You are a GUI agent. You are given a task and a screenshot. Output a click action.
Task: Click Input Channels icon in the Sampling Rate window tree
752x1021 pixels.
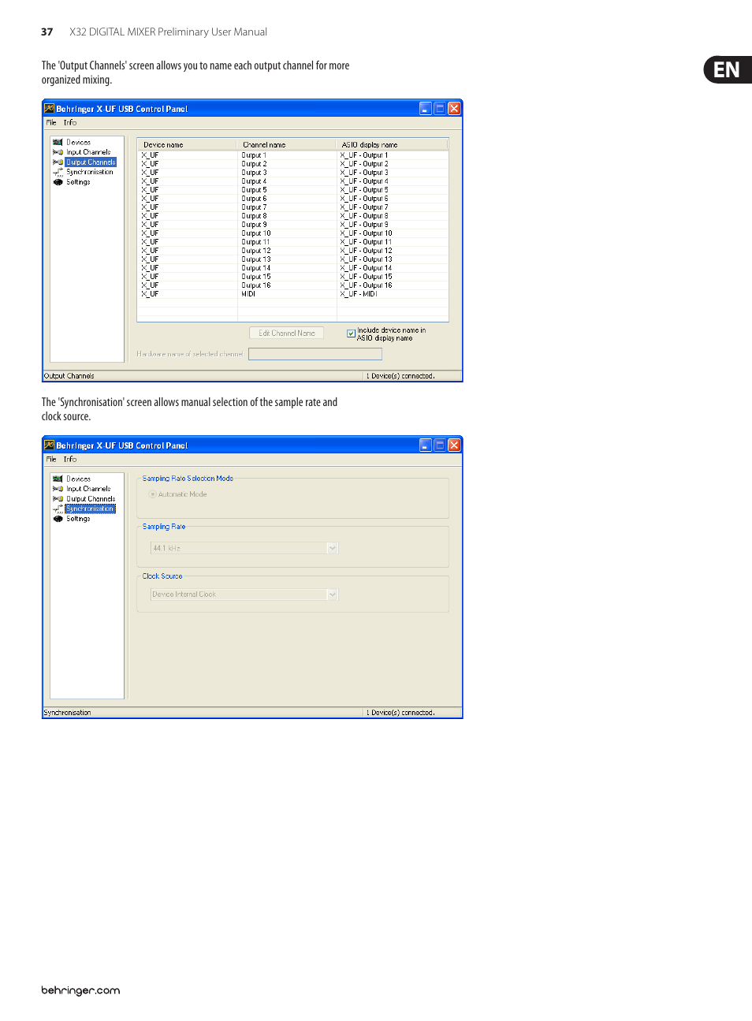(x=58, y=489)
